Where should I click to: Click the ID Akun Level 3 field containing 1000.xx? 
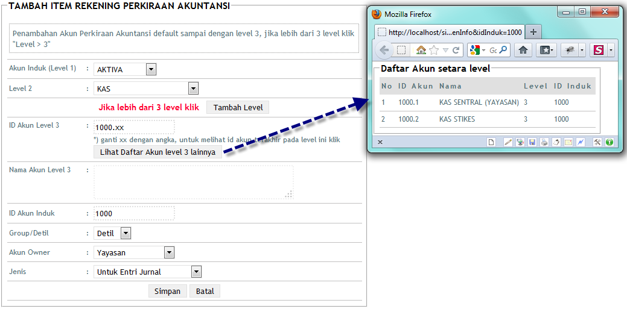coord(134,127)
